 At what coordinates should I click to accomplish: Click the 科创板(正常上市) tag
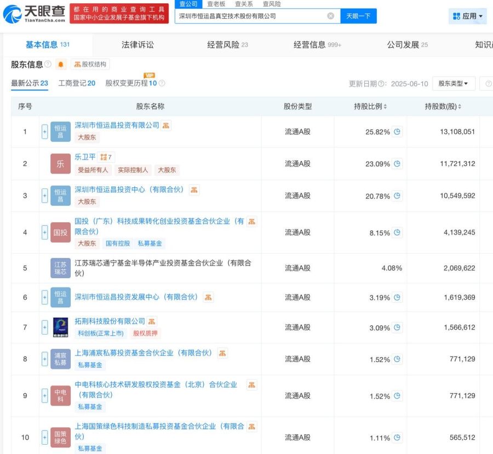coord(101,334)
